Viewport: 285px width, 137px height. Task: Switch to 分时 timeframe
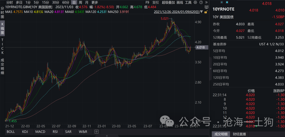pyautogui.click(x=10, y=2)
